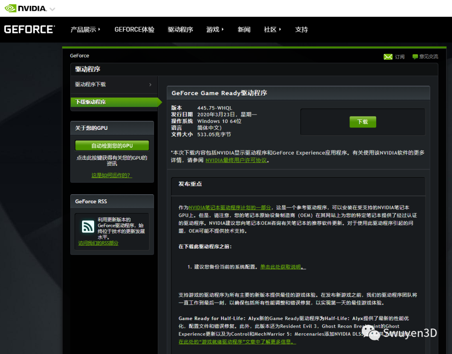Viewport: 452px width, 354px height.
Task: Select the 下载驱动程序 sidebar item
Action: 116,102
